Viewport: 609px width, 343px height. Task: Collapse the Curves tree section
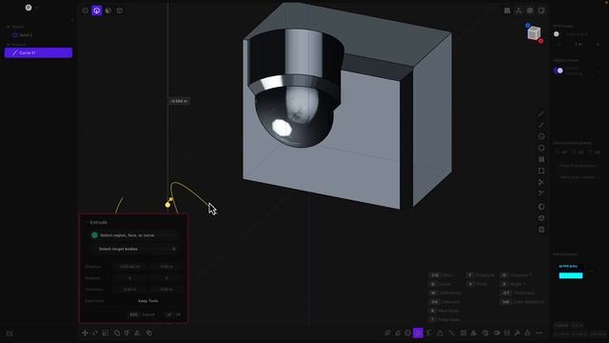[x=9, y=45]
